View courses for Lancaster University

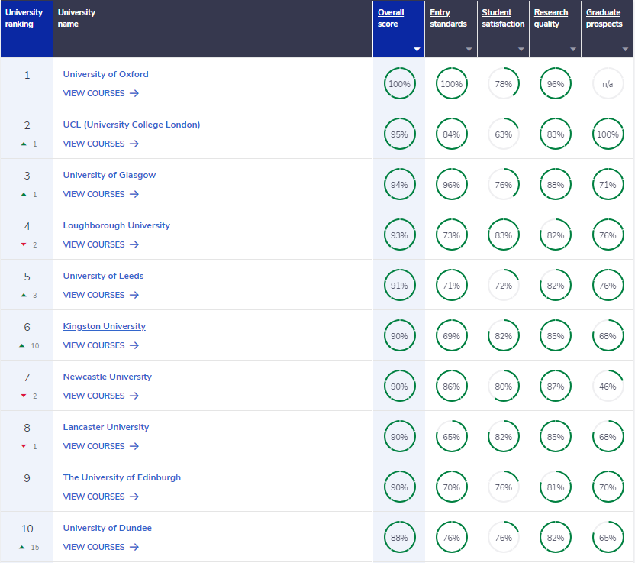coord(101,446)
